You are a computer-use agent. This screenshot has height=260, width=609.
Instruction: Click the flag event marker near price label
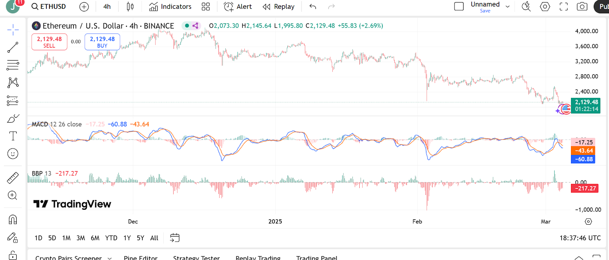tap(566, 109)
